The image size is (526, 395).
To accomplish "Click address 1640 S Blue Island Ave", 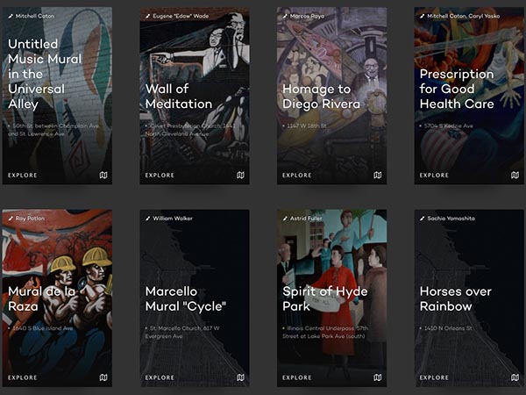I will (43, 328).
